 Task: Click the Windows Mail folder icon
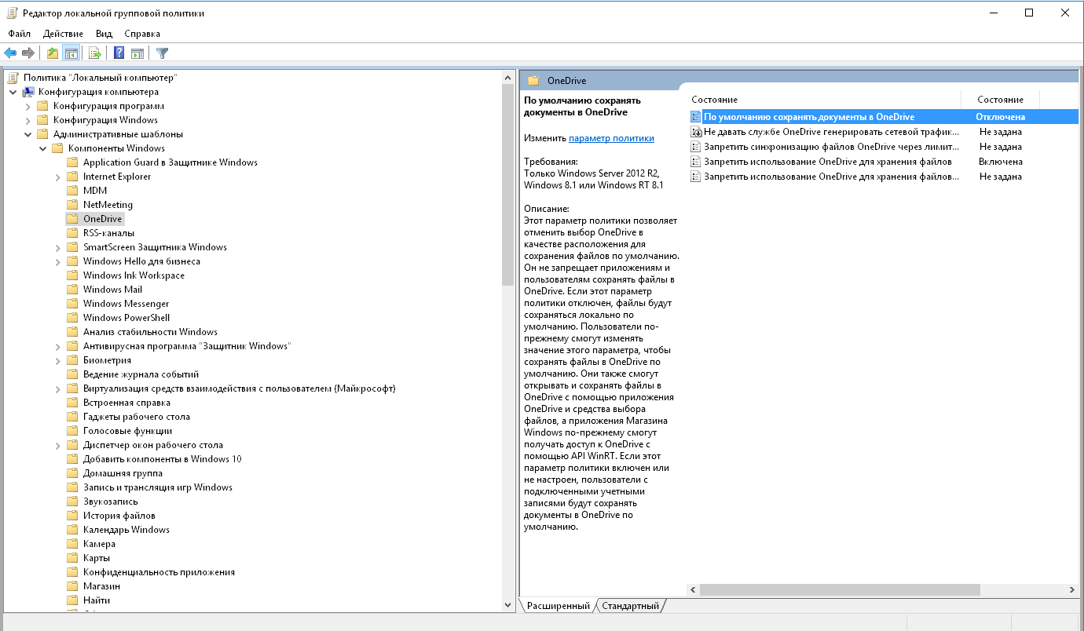(x=72, y=290)
